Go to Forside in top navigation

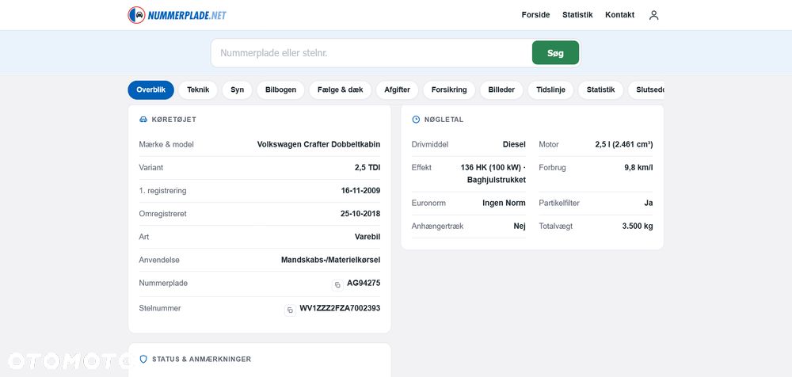click(x=535, y=15)
